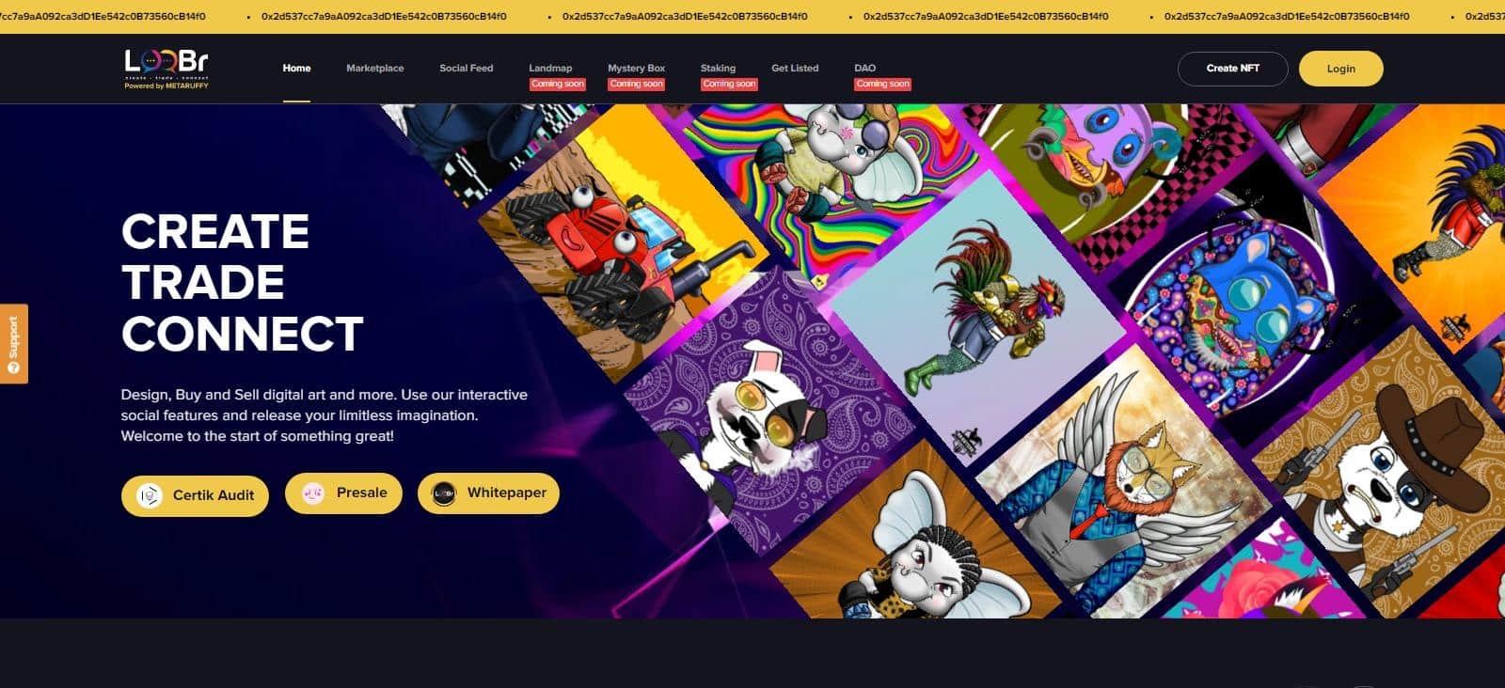Viewport: 1505px width, 688px height.
Task: Click the Certik Audit badge icon
Action: tap(150, 495)
